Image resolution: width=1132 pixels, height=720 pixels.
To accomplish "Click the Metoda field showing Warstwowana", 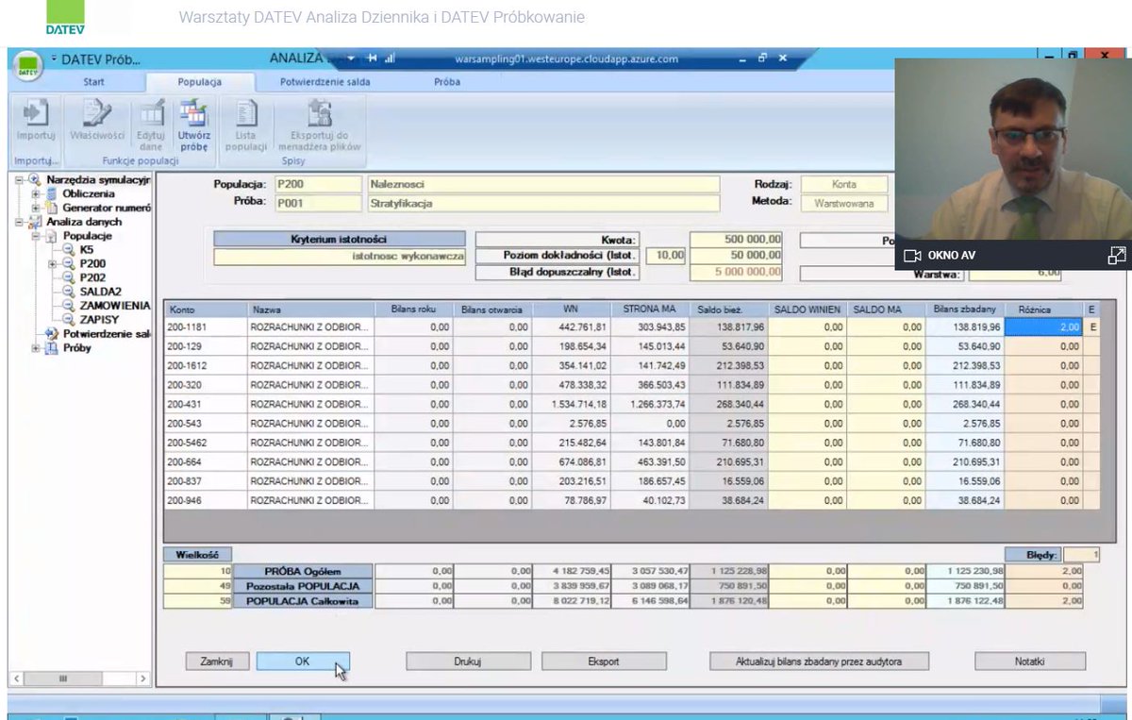I will click(x=845, y=202).
